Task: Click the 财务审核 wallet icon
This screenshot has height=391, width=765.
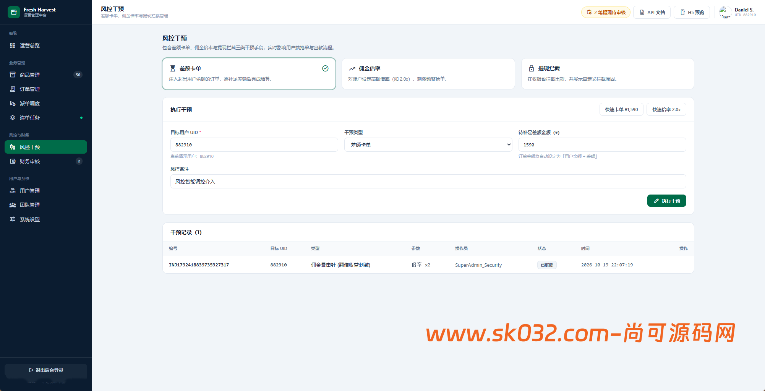Action: [x=13, y=161]
